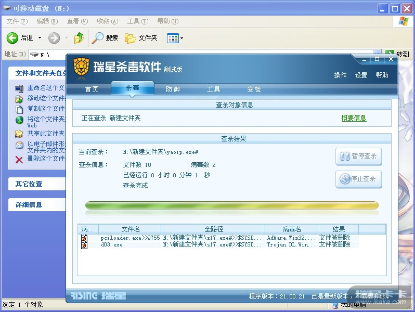Sort results by the 文件名 column header
Viewport: 415px width, 312px height.
point(130,229)
